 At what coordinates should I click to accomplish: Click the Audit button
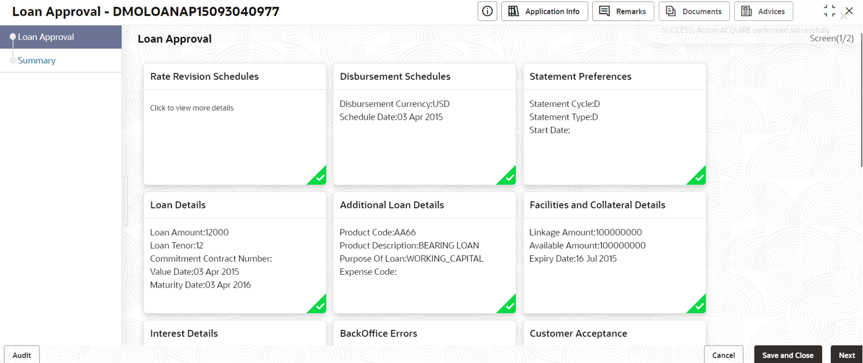22,355
